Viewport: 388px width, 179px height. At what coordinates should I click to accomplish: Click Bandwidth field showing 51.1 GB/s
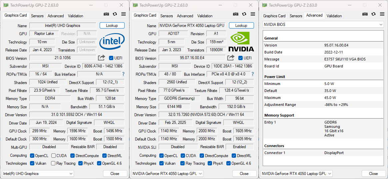click(x=107, y=107)
